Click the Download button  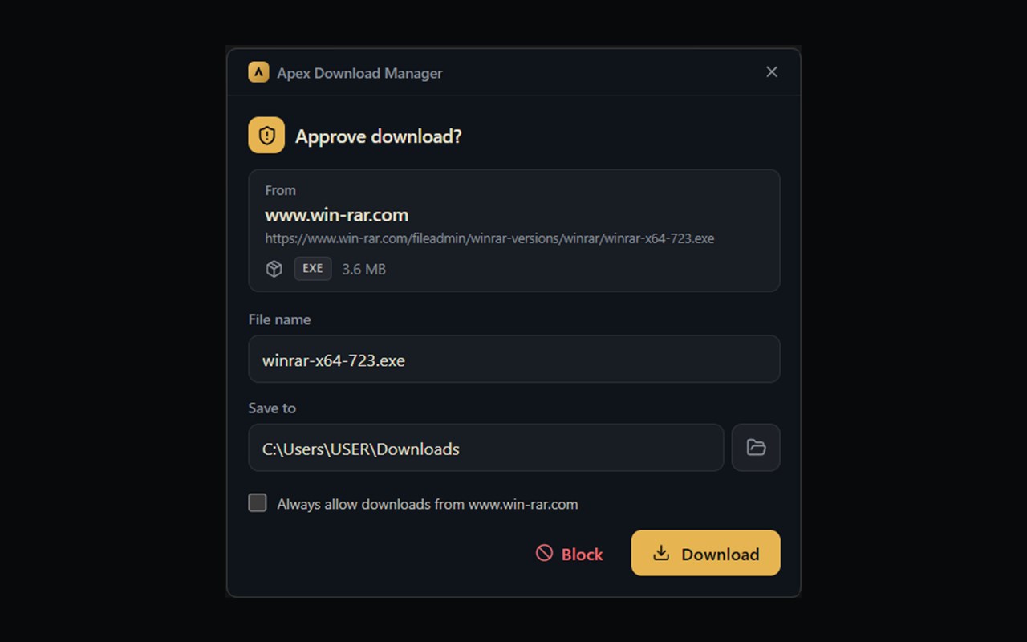click(x=706, y=553)
